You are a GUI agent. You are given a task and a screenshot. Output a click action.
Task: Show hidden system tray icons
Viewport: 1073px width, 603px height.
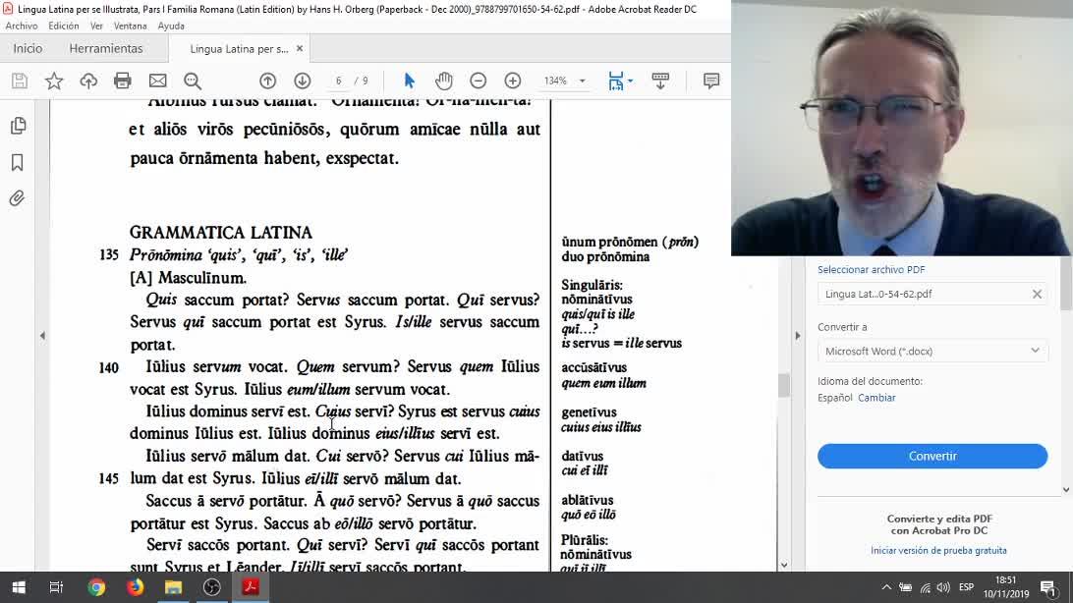pos(886,587)
